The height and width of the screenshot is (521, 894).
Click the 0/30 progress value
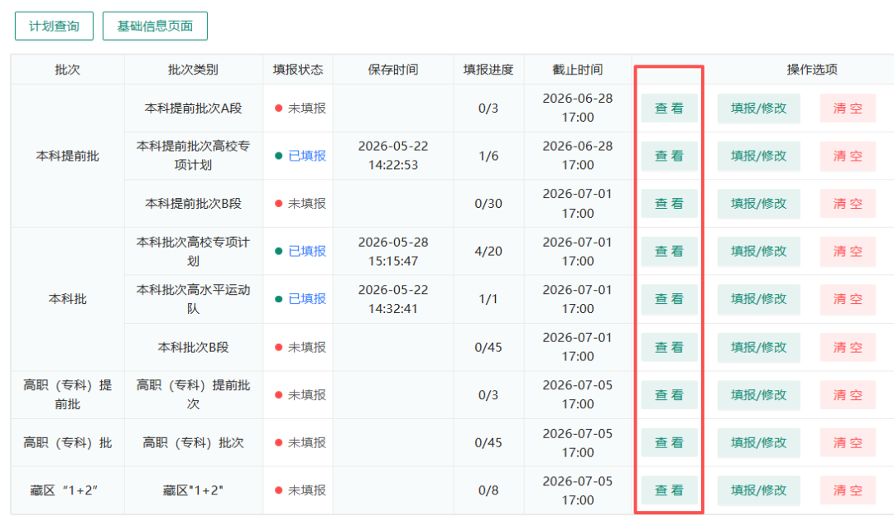[488, 203]
